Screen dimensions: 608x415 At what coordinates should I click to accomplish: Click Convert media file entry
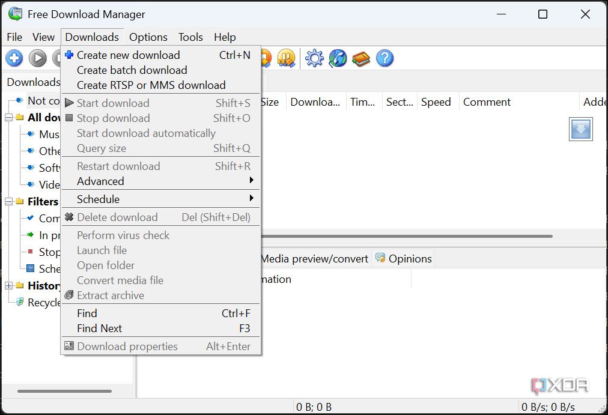click(x=161, y=280)
